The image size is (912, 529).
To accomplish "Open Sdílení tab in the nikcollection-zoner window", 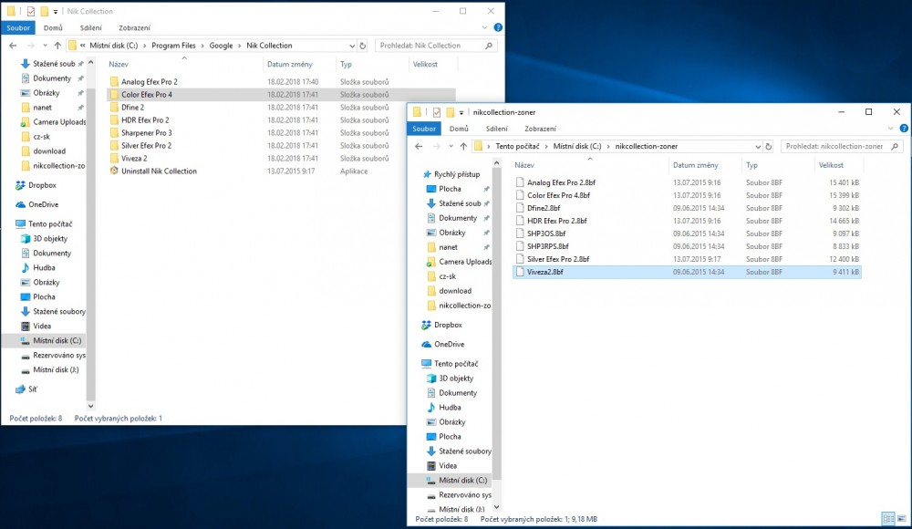I will pyautogui.click(x=497, y=130).
